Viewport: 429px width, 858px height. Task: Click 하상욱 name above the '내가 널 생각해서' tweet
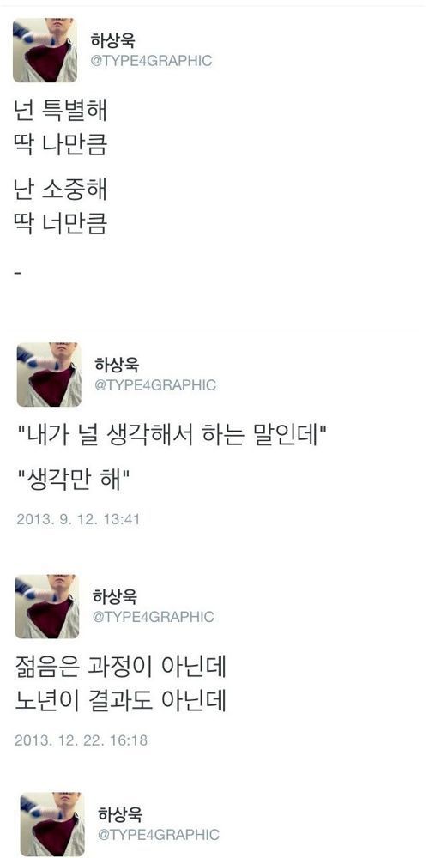tap(117, 365)
